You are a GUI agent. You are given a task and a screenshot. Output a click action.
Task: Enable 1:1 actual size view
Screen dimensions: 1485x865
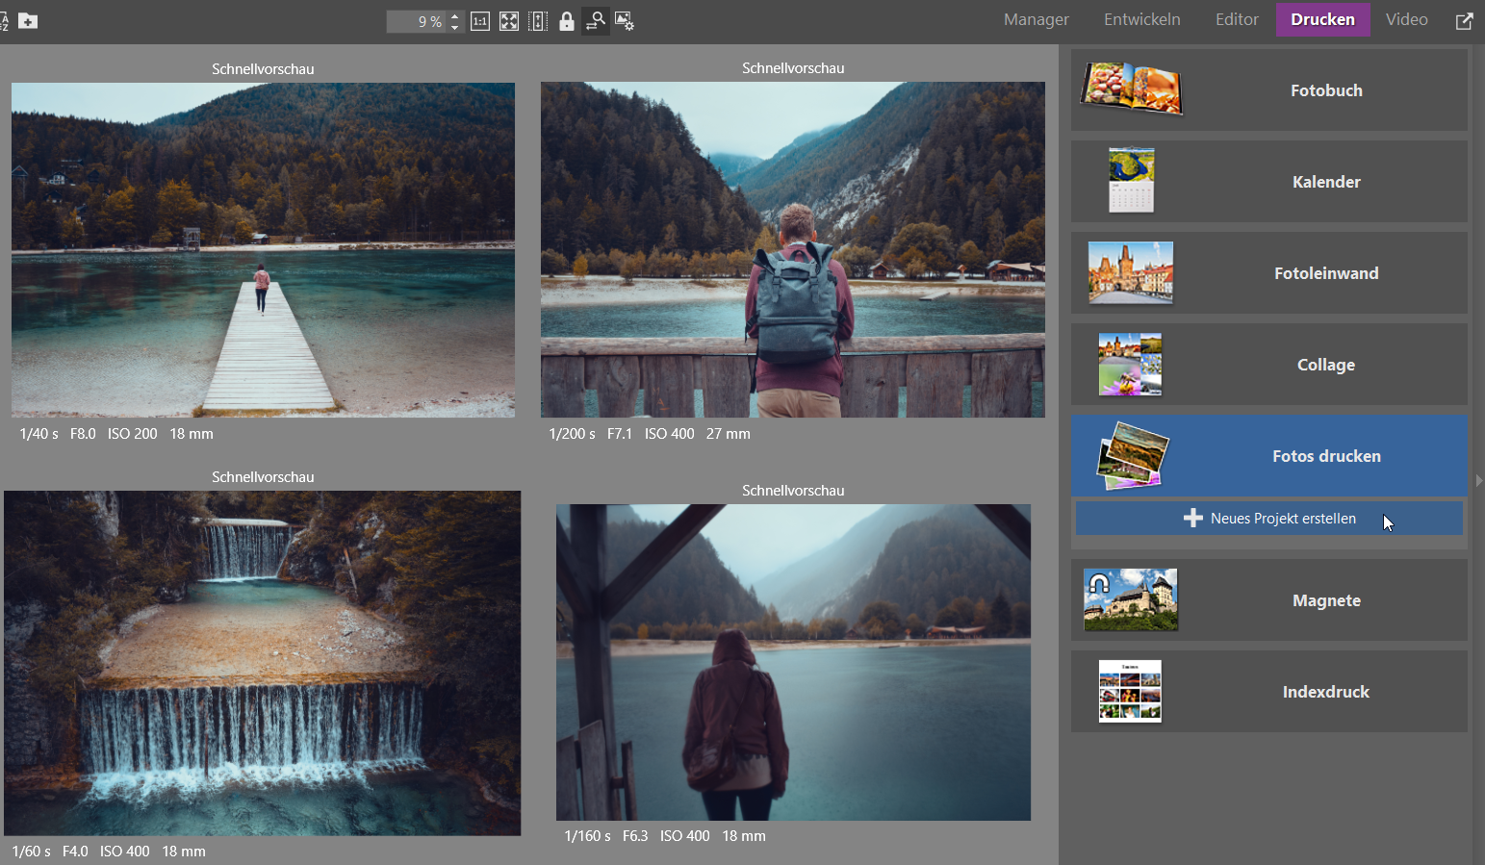tap(480, 20)
